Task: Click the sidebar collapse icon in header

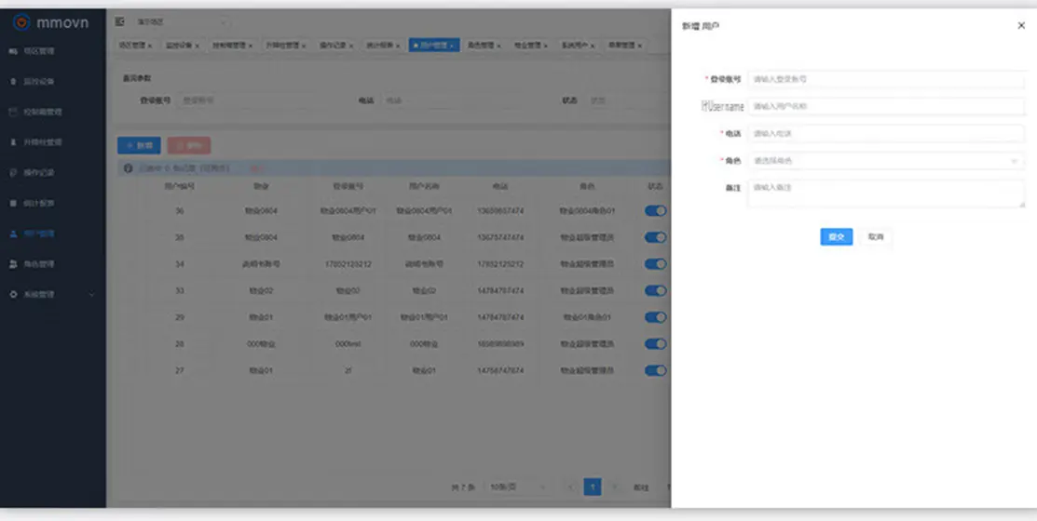Action: click(x=119, y=20)
